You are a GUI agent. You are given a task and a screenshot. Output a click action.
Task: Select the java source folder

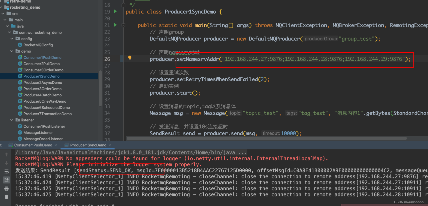tap(20, 26)
